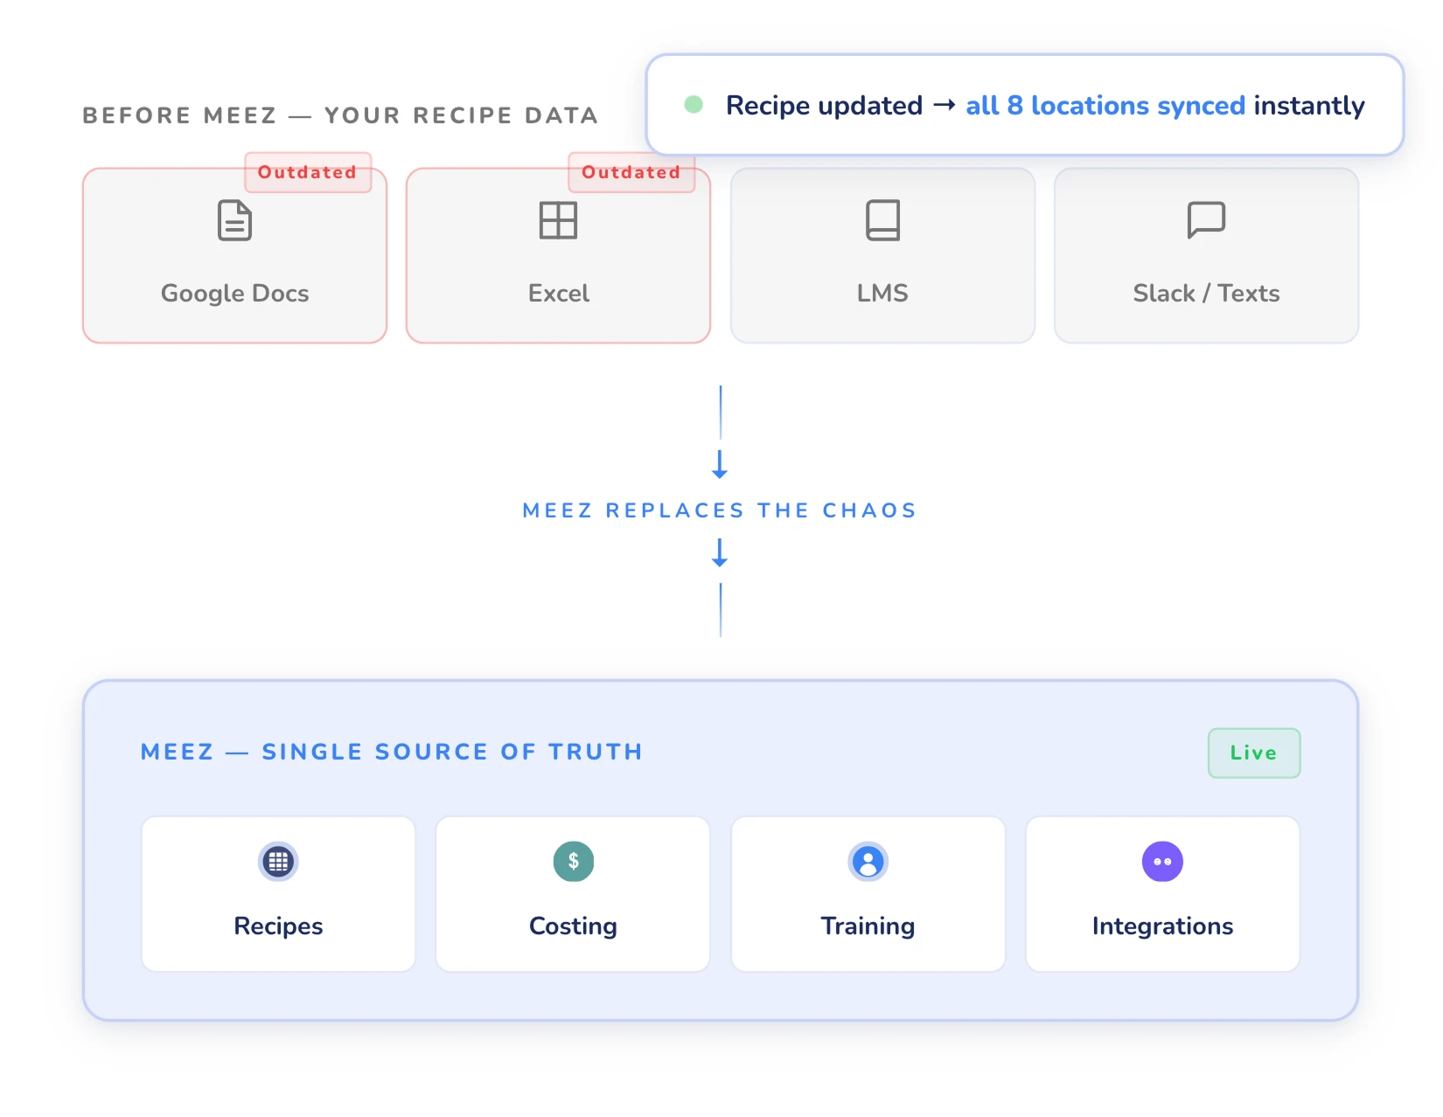The image size is (1443, 1117).
Task: Open the Training label
Action: tap(868, 926)
